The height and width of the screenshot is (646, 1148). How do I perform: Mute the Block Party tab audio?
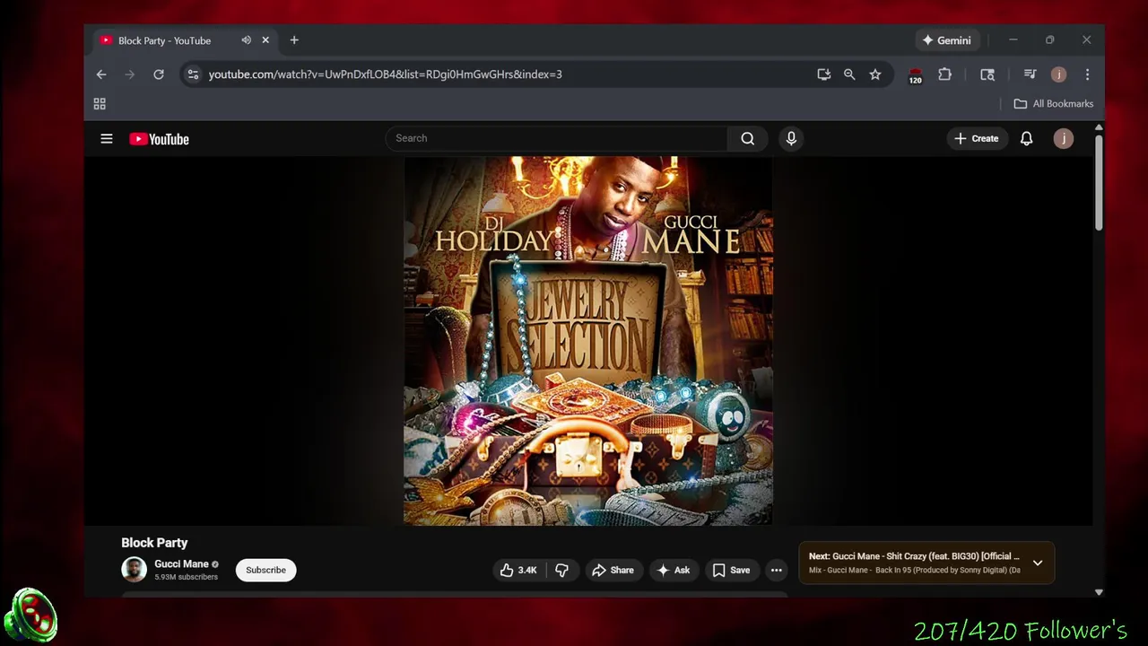[x=246, y=40]
